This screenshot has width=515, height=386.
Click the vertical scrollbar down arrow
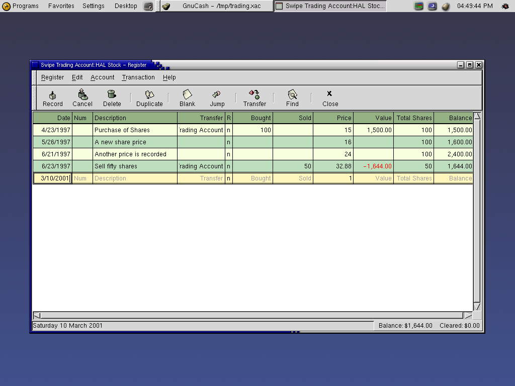477,307
